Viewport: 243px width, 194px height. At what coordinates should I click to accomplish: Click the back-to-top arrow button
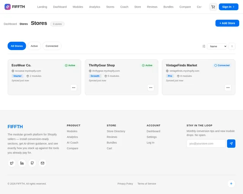[231, 184]
